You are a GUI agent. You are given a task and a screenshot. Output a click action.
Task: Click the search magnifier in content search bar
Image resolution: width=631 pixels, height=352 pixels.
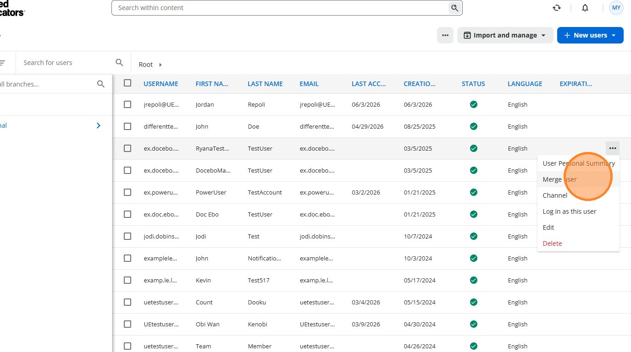click(454, 8)
